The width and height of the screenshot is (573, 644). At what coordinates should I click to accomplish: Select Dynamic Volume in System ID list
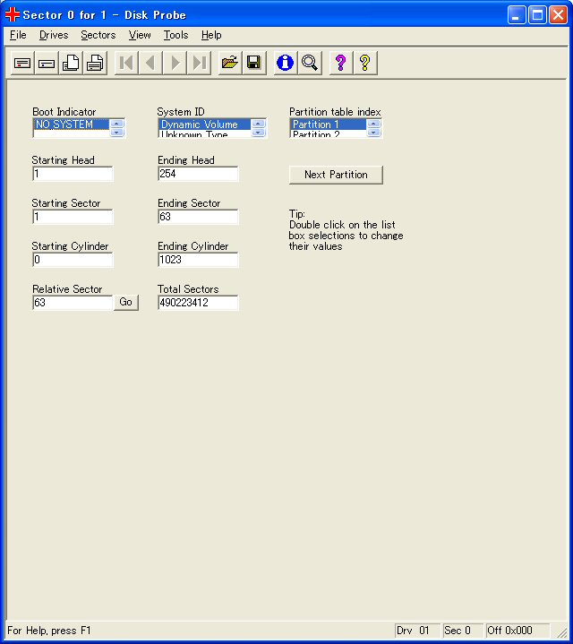[x=204, y=124]
